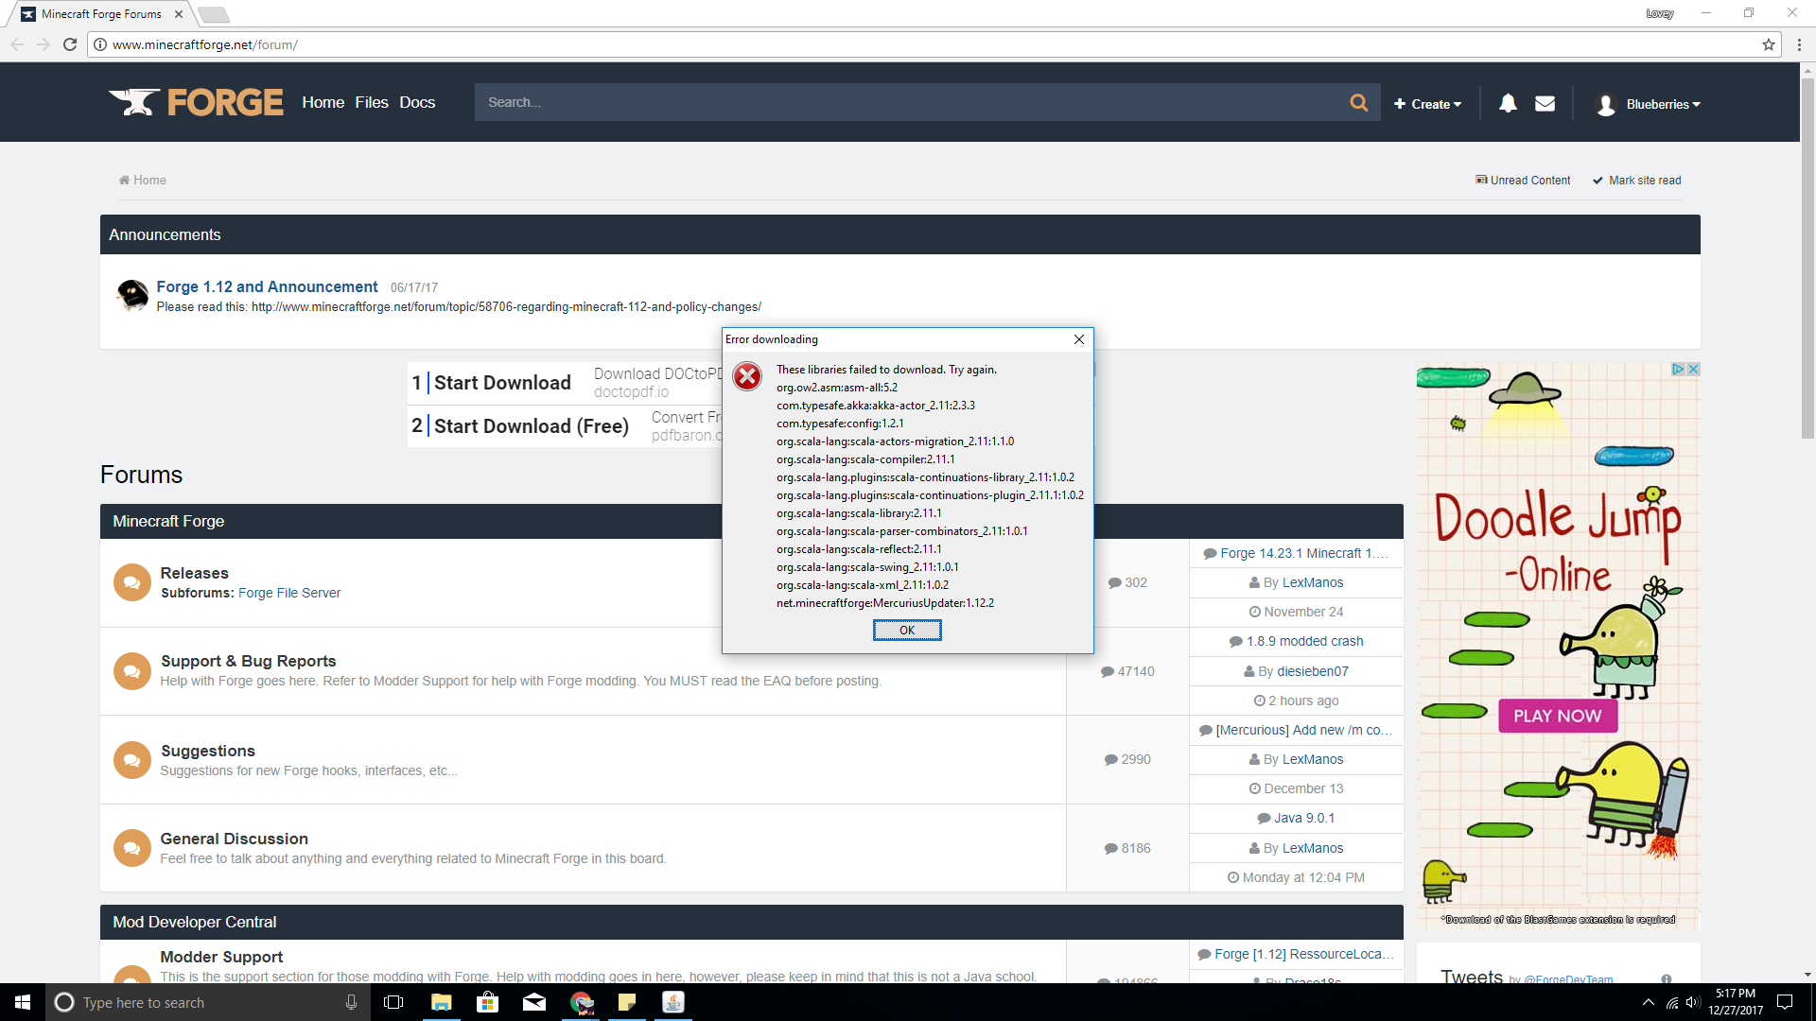Viewport: 1816px width, 1021px height.
Task: Open Java 9.0.1 topic
Action: pos(1304,818)
